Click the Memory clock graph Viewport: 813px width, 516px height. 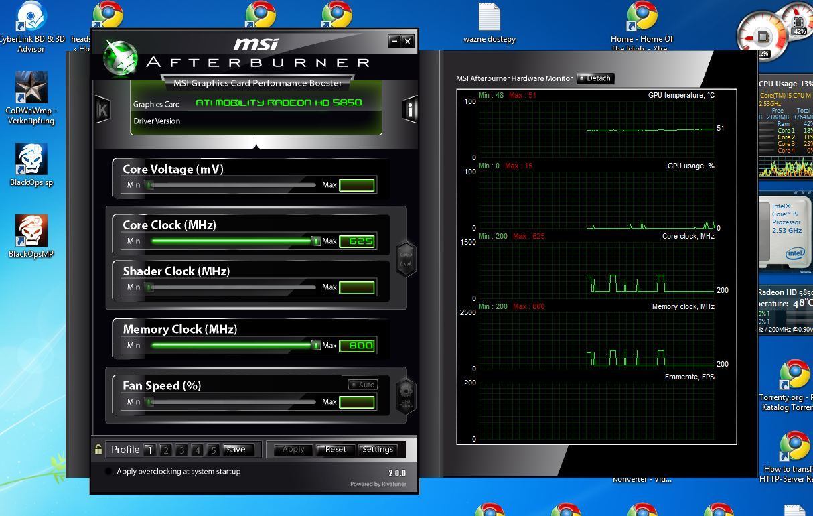click(x=596, y=340)
